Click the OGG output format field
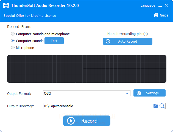Viewport: 173px width, 132px height. coord(87,93)
